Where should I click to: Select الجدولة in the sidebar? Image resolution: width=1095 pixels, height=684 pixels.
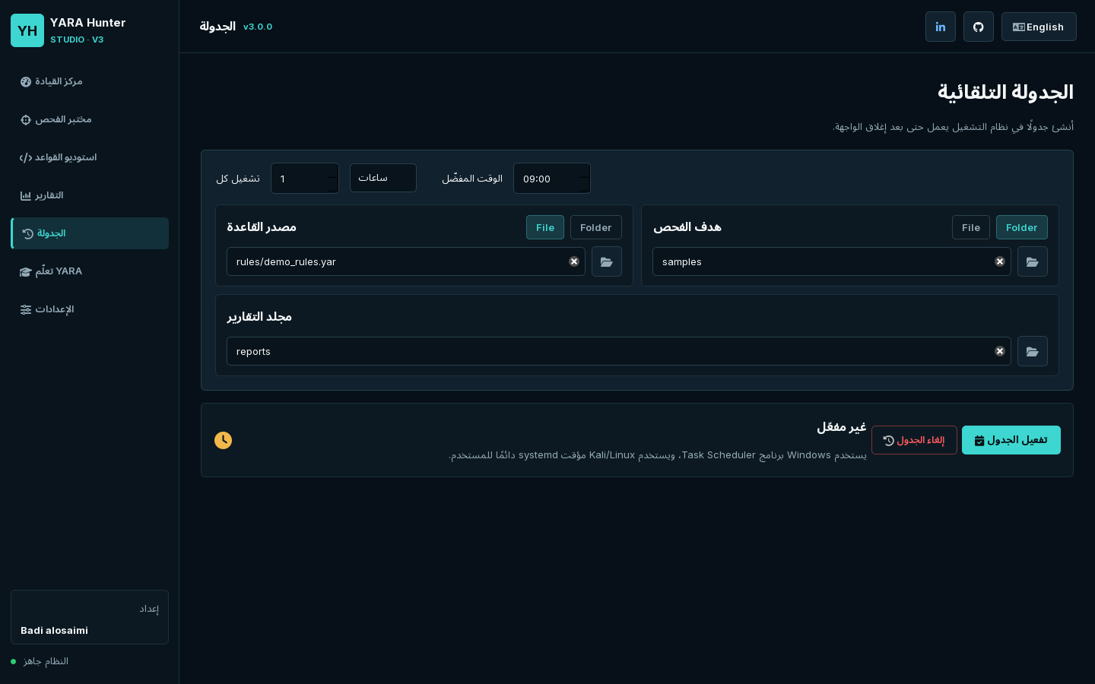point(90,233)
